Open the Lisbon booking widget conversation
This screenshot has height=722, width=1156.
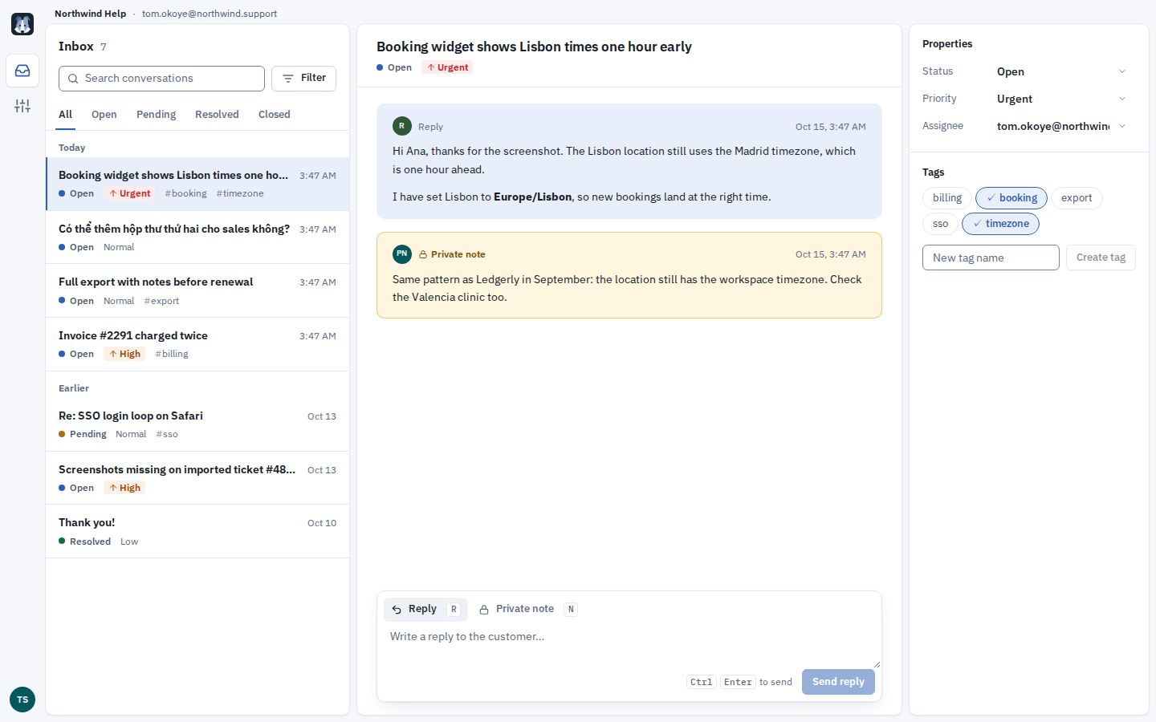(197, 184)
